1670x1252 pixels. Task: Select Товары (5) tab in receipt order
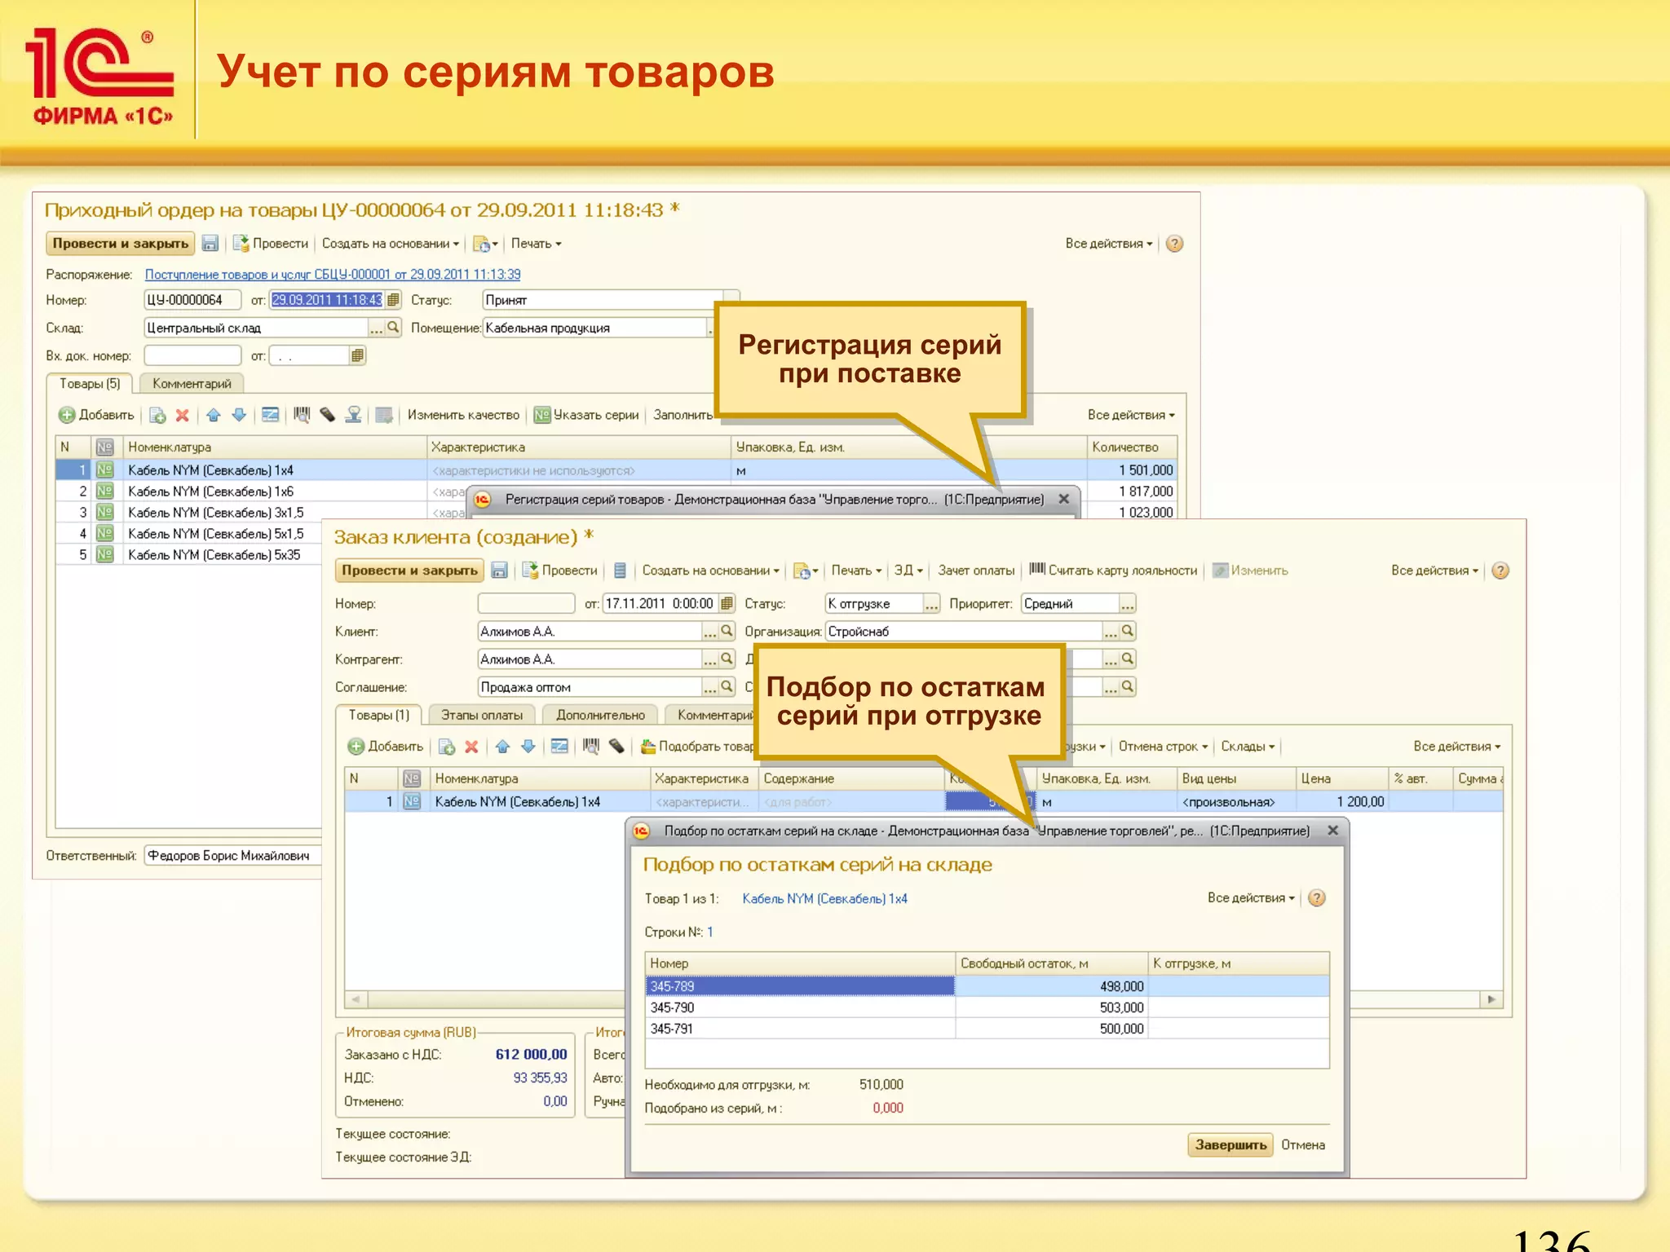90,383
